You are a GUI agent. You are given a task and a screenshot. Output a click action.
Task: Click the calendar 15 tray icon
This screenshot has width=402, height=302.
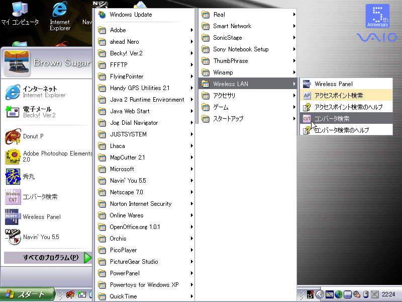coord(310,294)
